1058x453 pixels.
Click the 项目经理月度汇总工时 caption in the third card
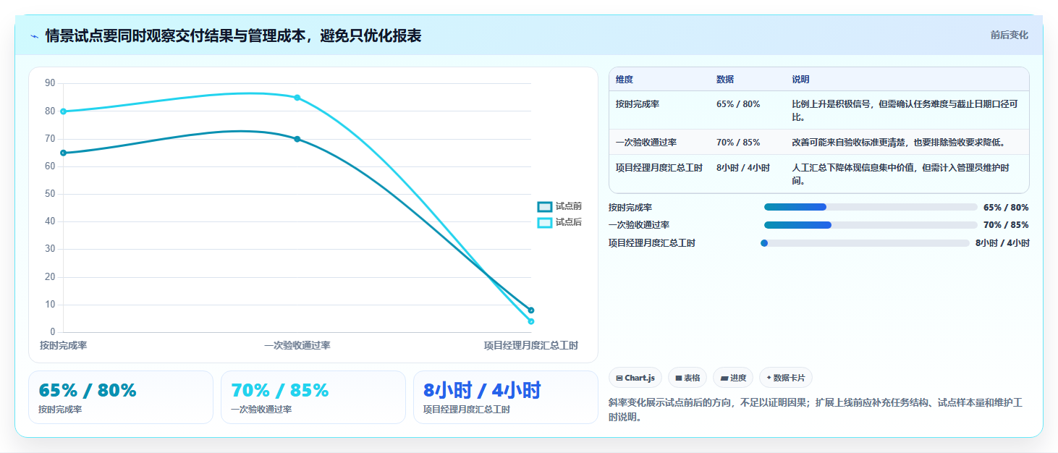click(467, 410)
